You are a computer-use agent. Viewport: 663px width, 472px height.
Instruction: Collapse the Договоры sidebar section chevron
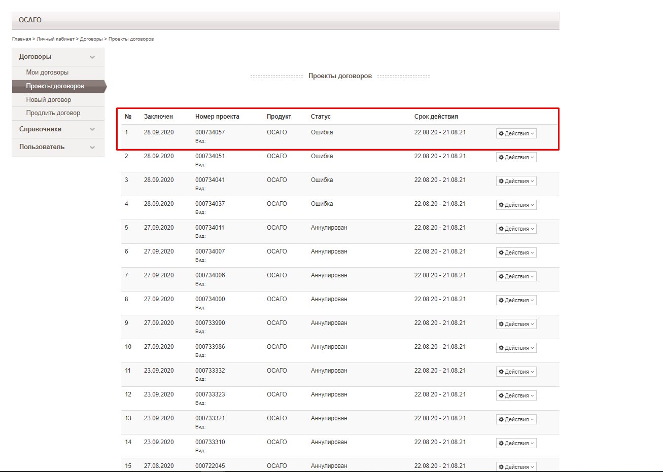pyautogui.click(x=92, y=57)
